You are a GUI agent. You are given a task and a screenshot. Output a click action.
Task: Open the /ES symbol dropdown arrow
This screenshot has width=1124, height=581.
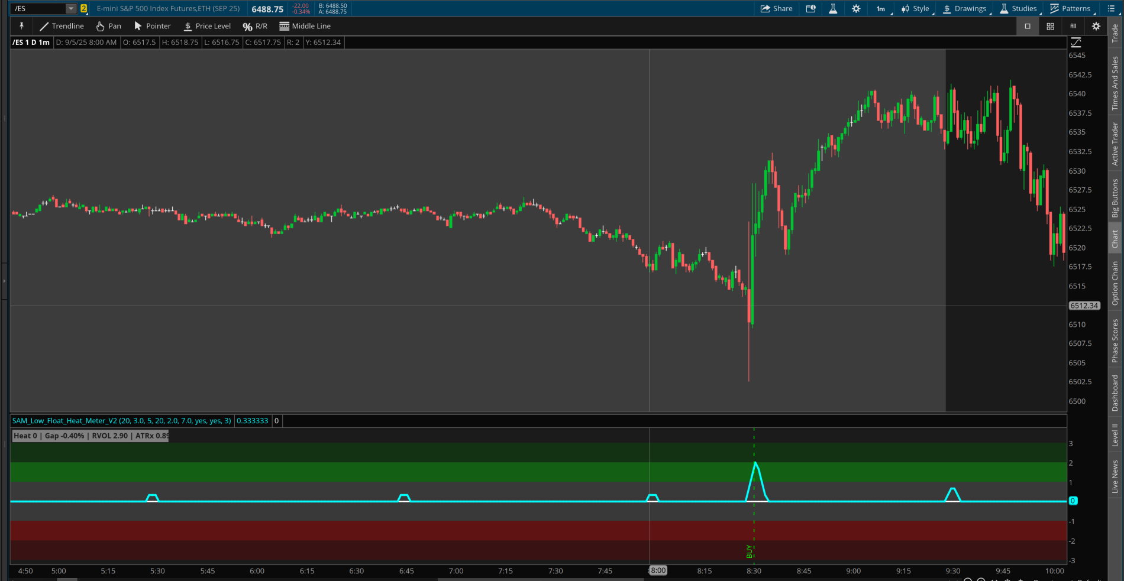(71, 9)
